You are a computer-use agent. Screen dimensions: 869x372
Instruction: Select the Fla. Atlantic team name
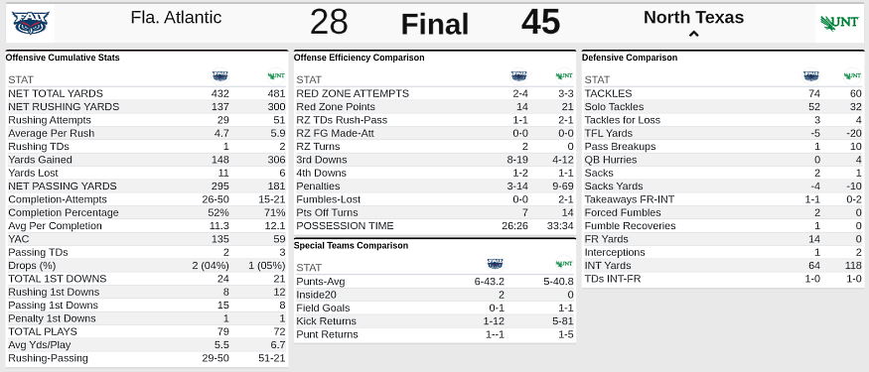pyautogui.click(x=176, y=17)
